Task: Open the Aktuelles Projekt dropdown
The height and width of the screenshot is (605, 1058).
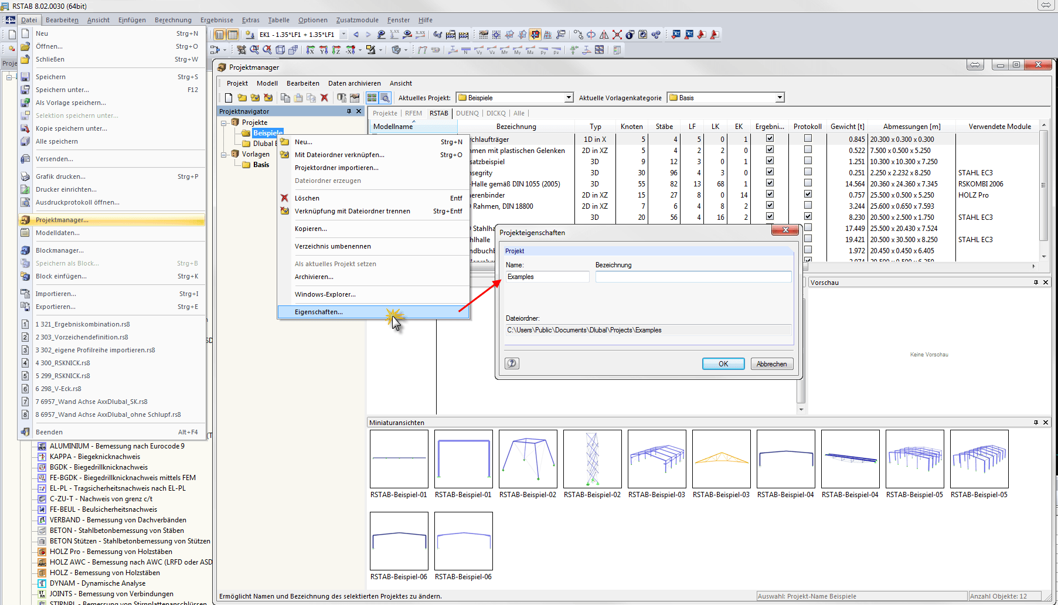Action: coord(568,98)
